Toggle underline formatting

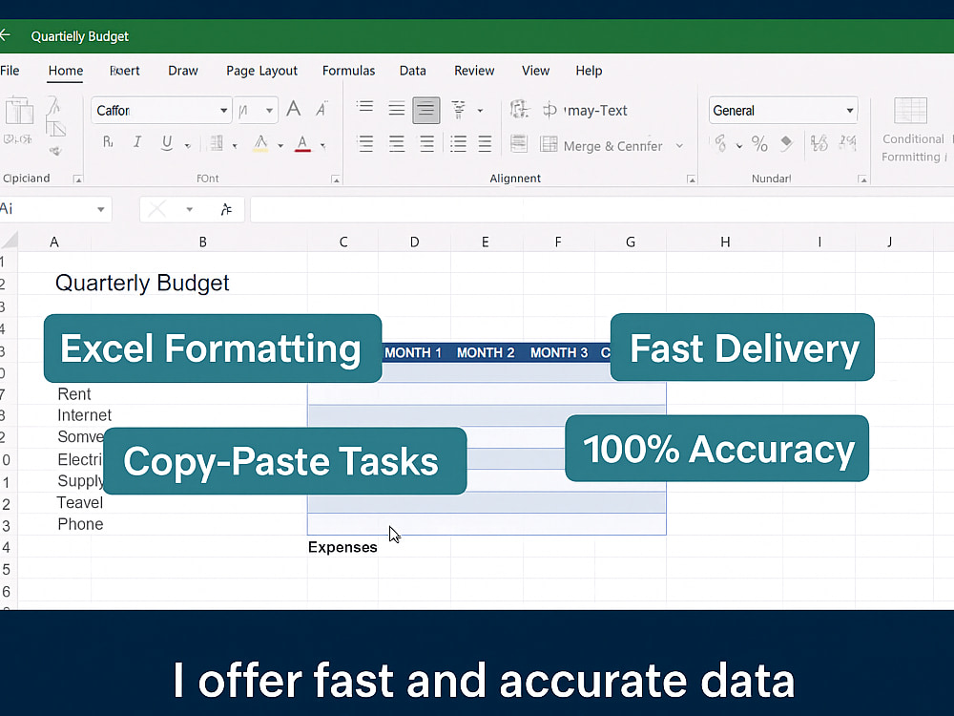167,142
